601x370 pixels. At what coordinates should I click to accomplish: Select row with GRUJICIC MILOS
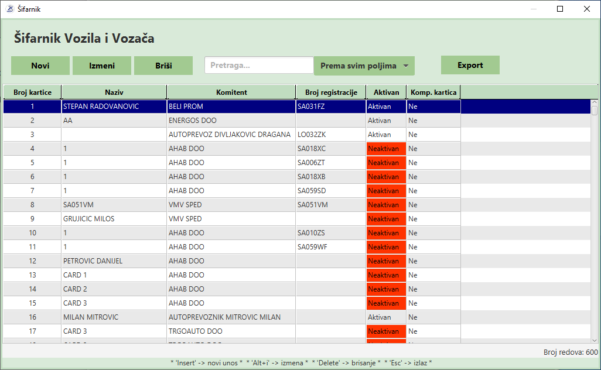pos(89,219)
